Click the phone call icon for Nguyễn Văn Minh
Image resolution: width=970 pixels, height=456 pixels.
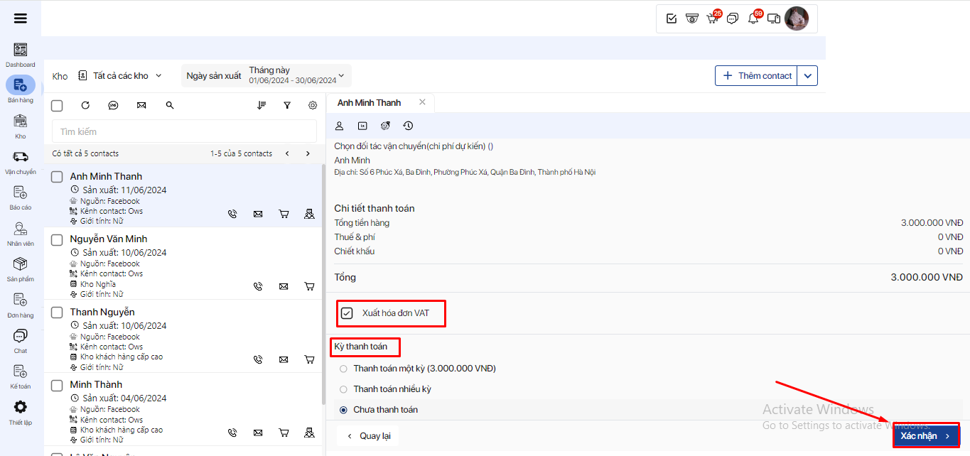click(258, 286)
